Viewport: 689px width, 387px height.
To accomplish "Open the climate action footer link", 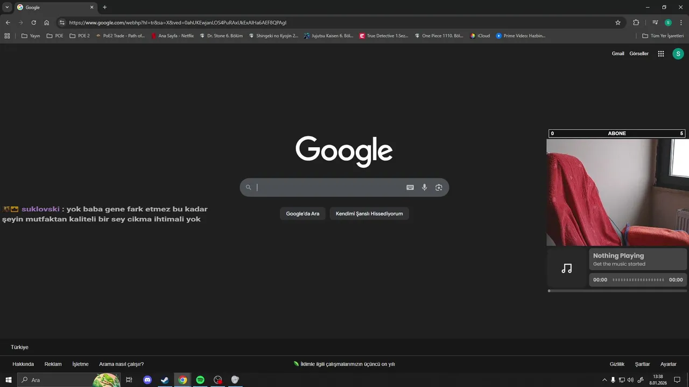I will [x=344, y=364].
